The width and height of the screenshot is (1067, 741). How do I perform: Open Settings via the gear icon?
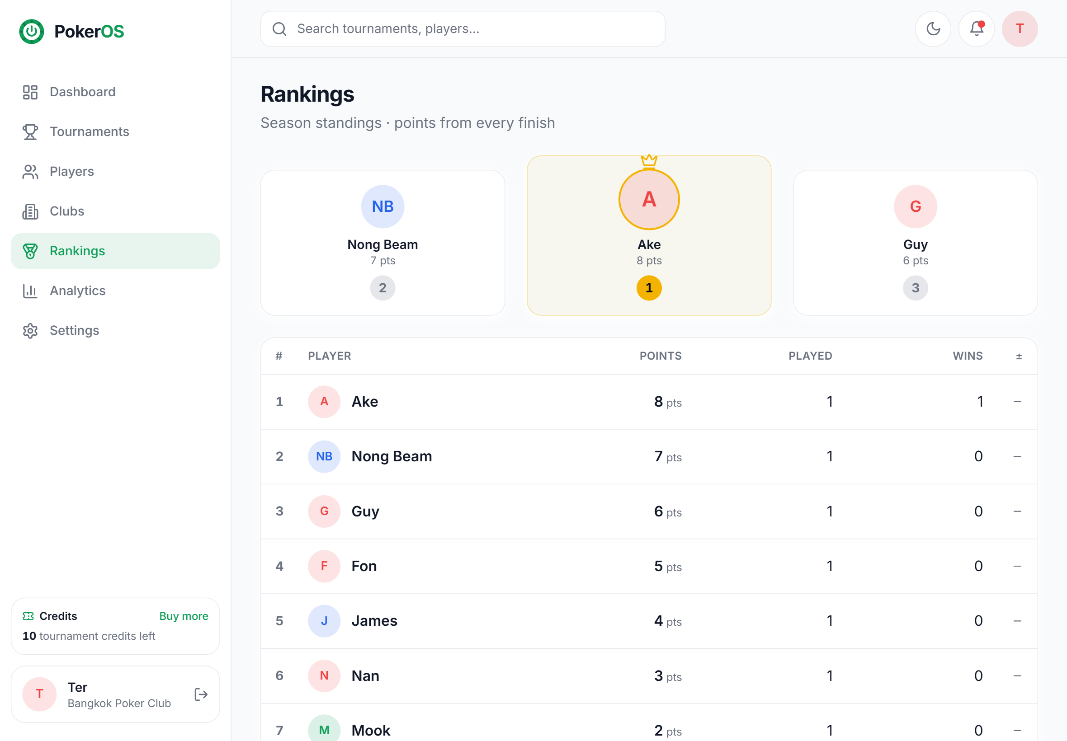(x=30, y=331)
